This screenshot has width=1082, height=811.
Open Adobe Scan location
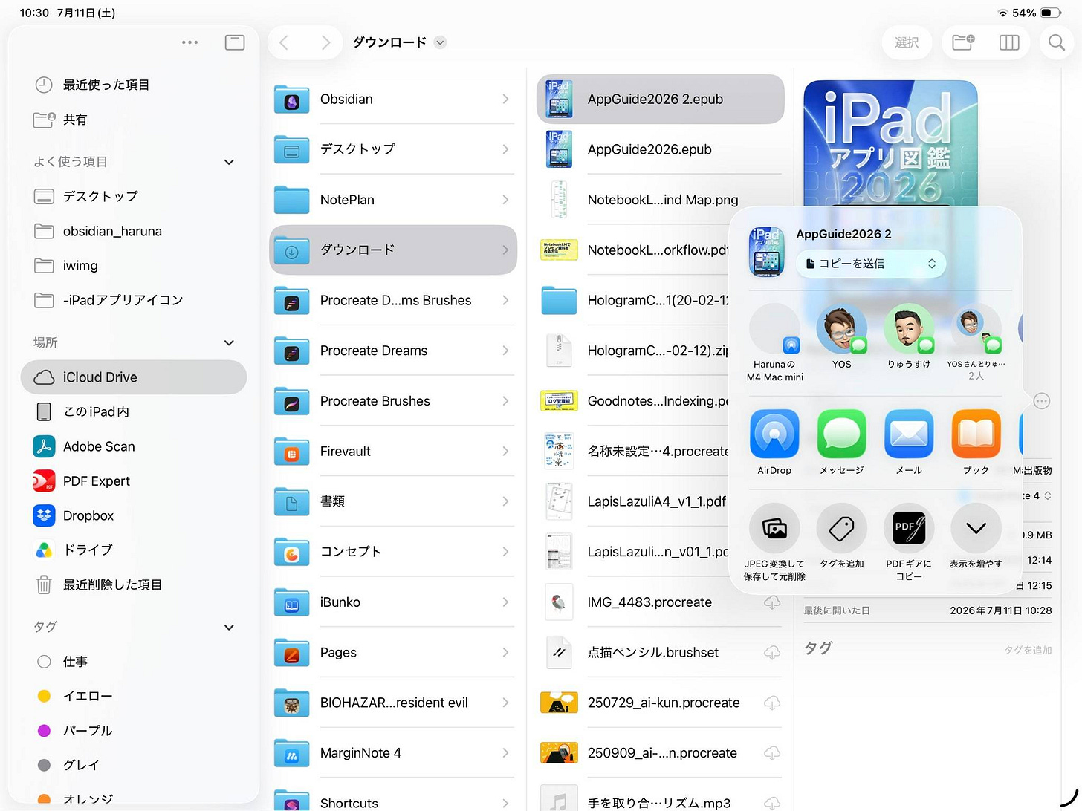pos(134,446)
